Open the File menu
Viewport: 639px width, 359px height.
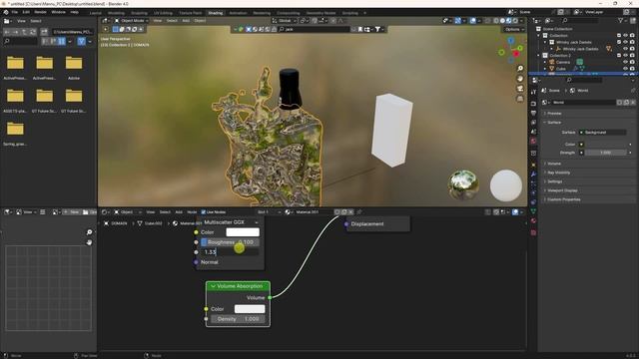pyautogui.click(x=15, y=12)
